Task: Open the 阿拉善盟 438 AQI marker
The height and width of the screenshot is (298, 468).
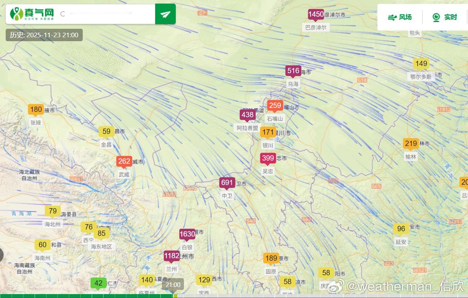Action: click(247, 114)
